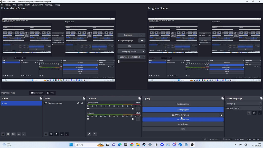Open scene filters with the filter icon
The height and width of the screenshot is (148, 263).
(x=13, y=134)
